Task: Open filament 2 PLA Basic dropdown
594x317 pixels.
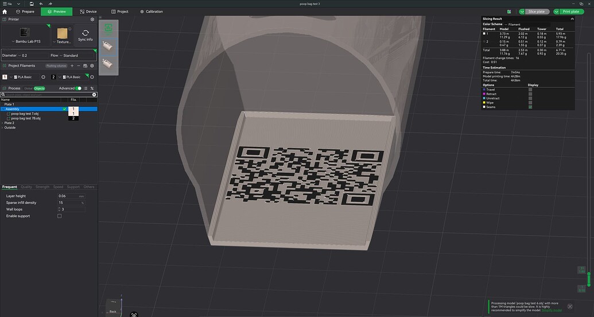Action: click(x=60, y=77)
